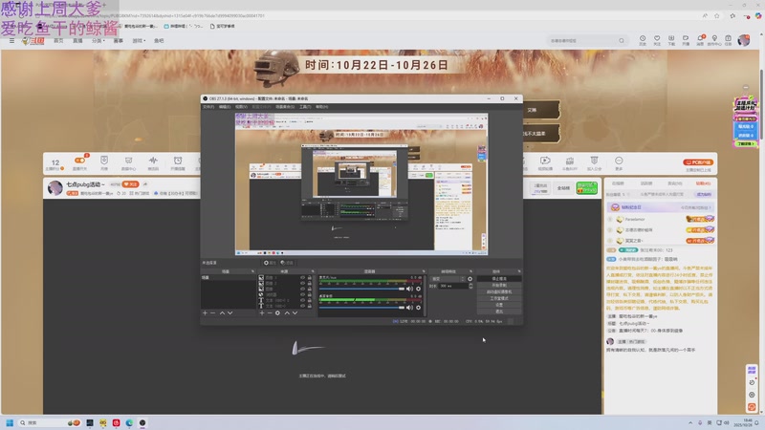Open gear settings for 桌面音频 mixer channel
Image resolution: width=765 pixels, height=430 pixels.
tap(418, 308)
